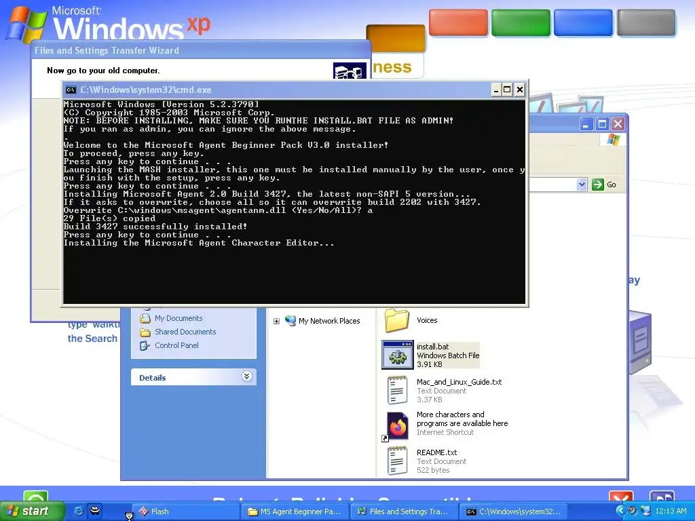The height and width of the screenshot is (521, 695).
Task: Open the Firefox internet shortcut icon
Action: point(397,426)
